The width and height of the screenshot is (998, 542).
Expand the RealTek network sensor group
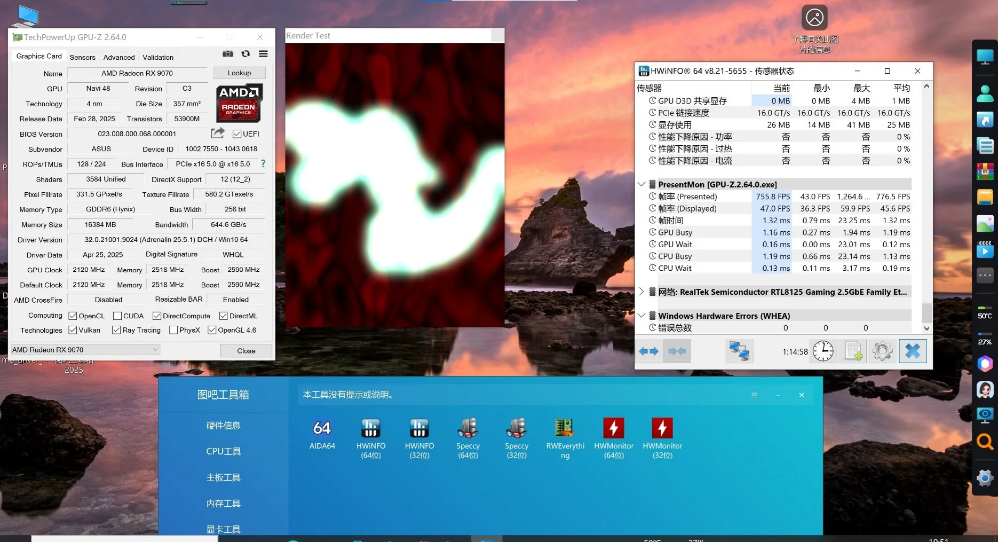[641, 292]
